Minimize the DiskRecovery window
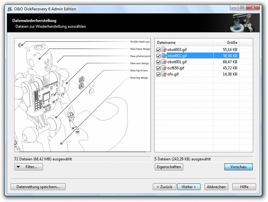Viewport: 268px width, 202px height. coord(234,8)
